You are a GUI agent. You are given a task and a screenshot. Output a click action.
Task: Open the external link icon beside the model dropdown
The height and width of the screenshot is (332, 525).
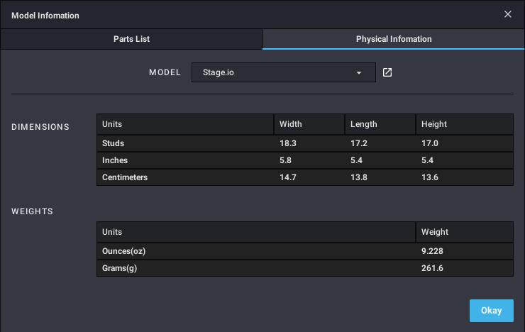pos(387,72)
